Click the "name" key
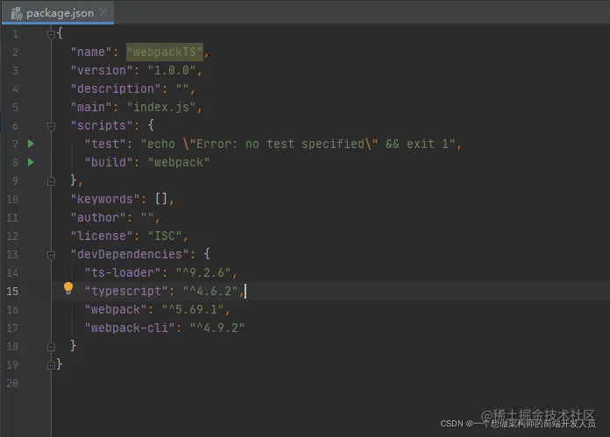Viewport: 610px width, 437px height. coord(91,52)
